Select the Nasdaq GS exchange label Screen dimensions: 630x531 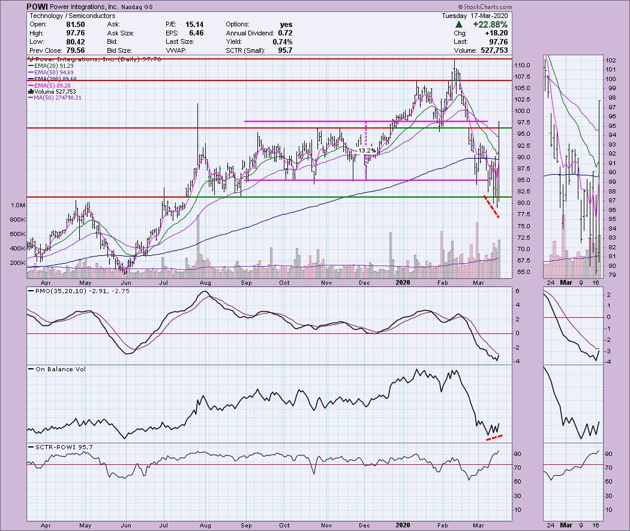click(137, 7)
